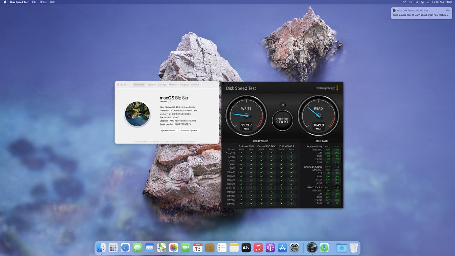Open Podcasts from the Dock
This screenshot has height=256, width=455.
[270, 248]
